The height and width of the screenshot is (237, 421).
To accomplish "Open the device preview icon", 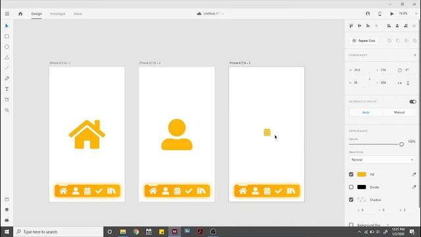I will pyautogui.click(x=380, y=13).
